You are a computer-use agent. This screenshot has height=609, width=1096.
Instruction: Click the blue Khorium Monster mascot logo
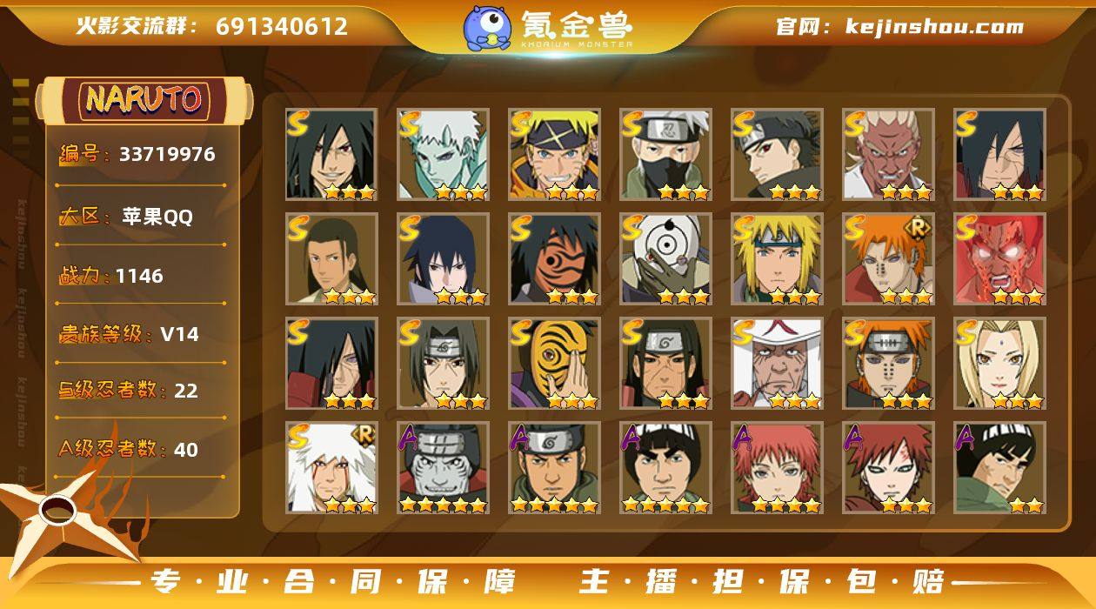tap(486, 27)
